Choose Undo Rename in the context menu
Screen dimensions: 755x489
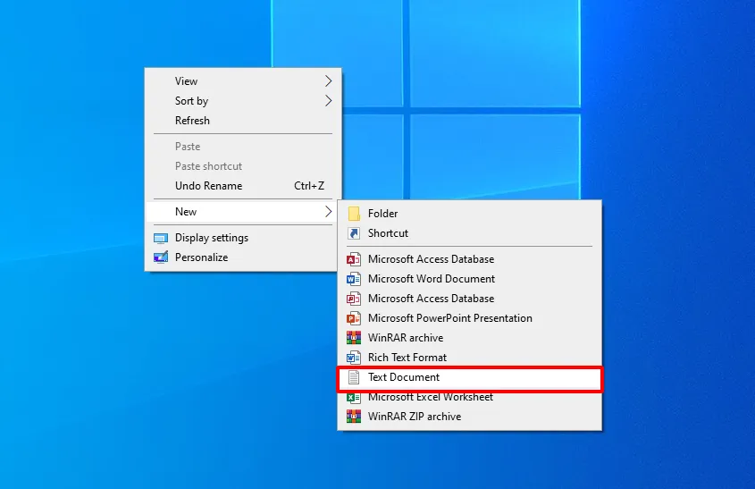click(208, 186)
